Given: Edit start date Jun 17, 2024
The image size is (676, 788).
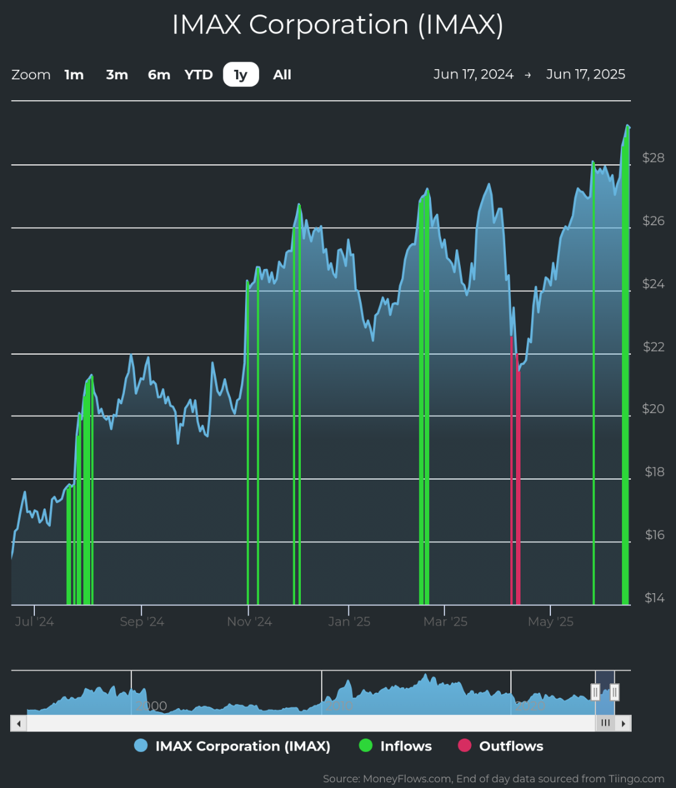Looking at the screenshot, I should click(474, 74).
